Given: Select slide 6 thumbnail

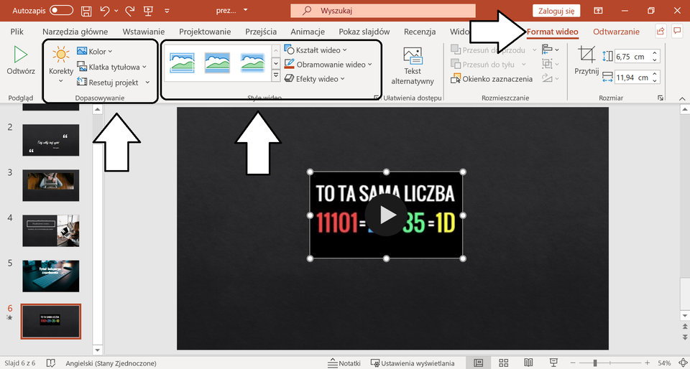Looking at the screenshot, I should [51, 322].
